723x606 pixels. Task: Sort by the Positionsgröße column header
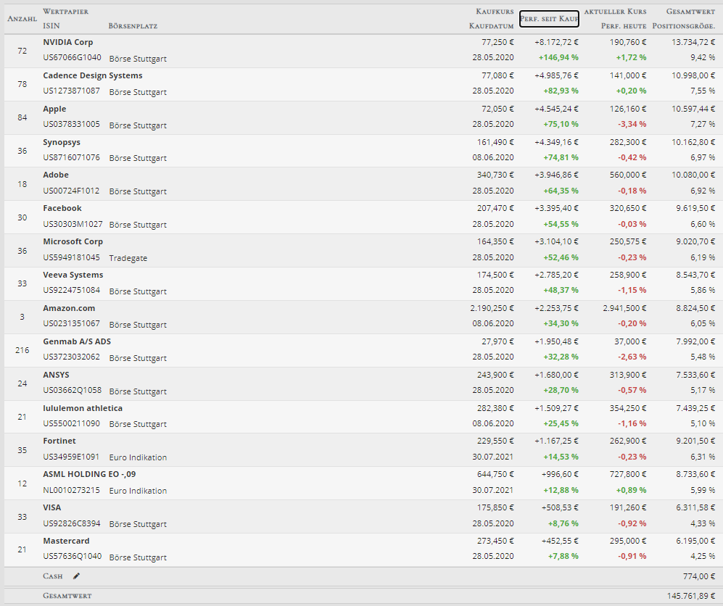pos(683,26)
